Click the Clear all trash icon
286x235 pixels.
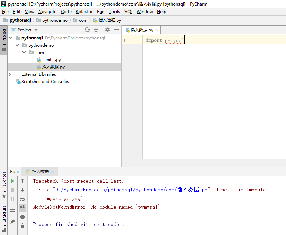[x=22, y=226]
